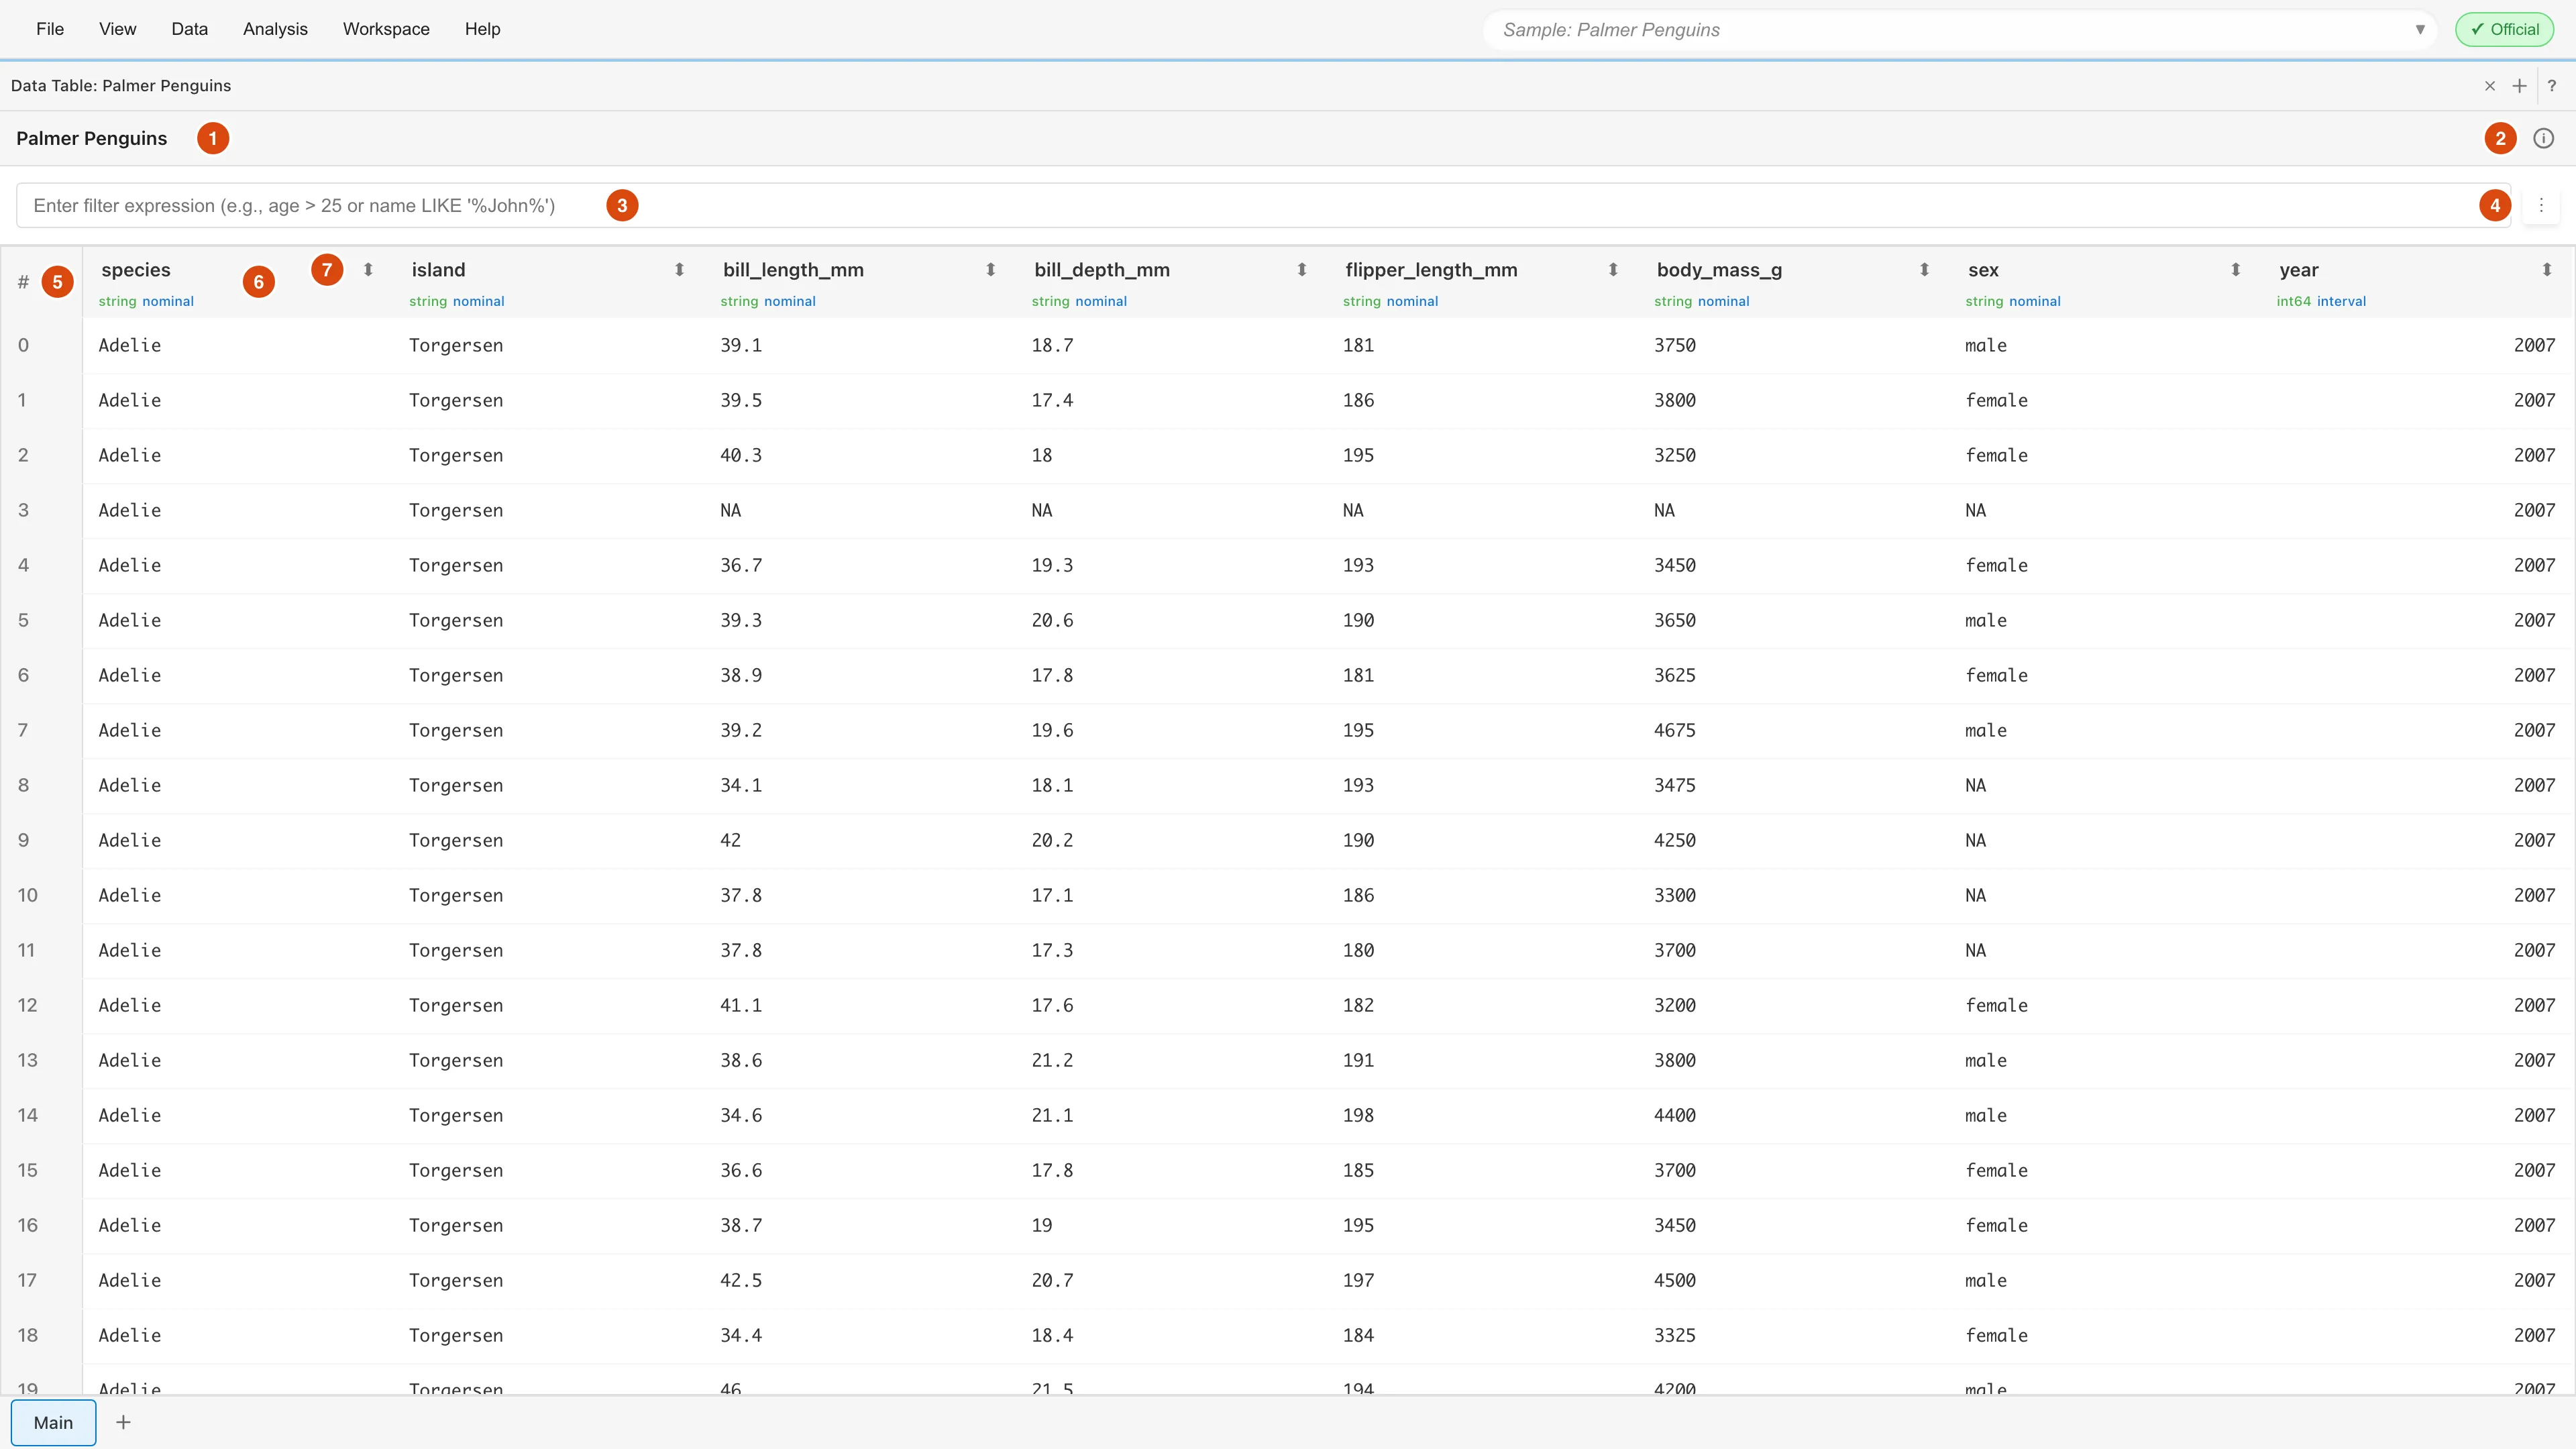
Task: Click body mass cell 3325 in row 18
Action: coord(1675,1335)
